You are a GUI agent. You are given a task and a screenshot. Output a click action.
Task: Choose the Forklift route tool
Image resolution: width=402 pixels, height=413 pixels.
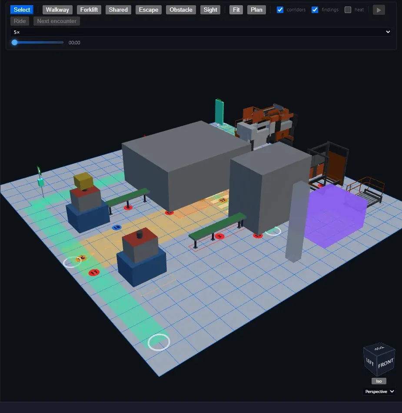coord(89,10)
